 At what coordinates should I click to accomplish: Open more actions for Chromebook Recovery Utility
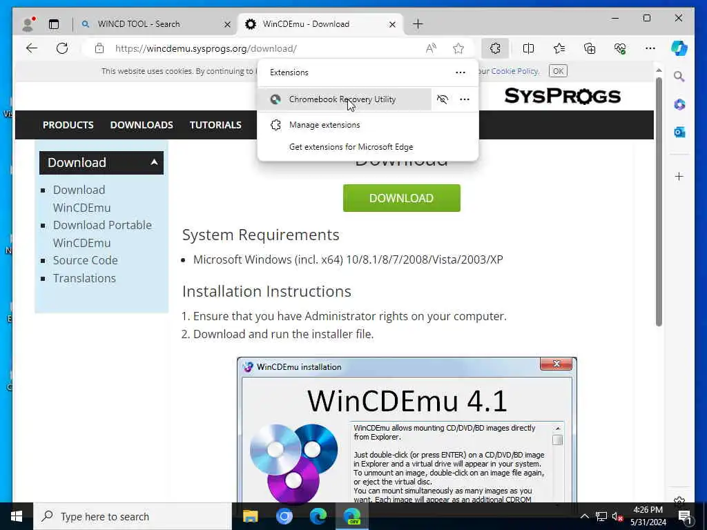465,99
